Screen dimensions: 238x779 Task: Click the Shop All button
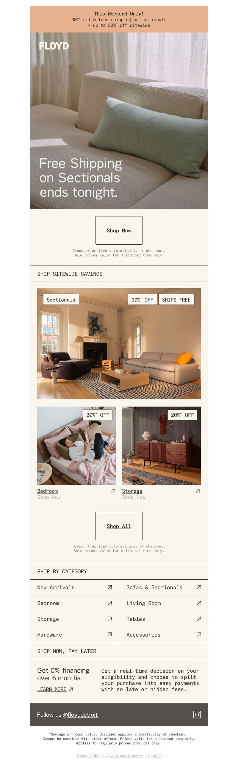pyautogui.click(x=119, y=526)
